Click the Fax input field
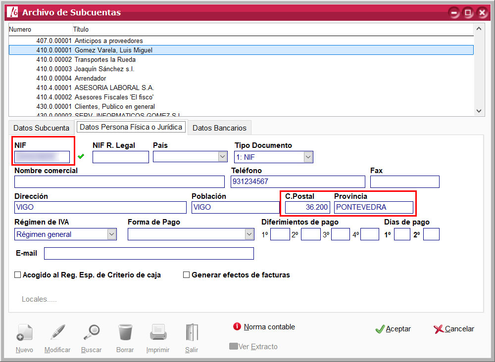The width and height of the screenshot is (495, 362). point(405,181)
